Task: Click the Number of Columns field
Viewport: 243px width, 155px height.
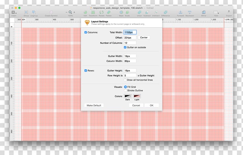Action: 130,43
